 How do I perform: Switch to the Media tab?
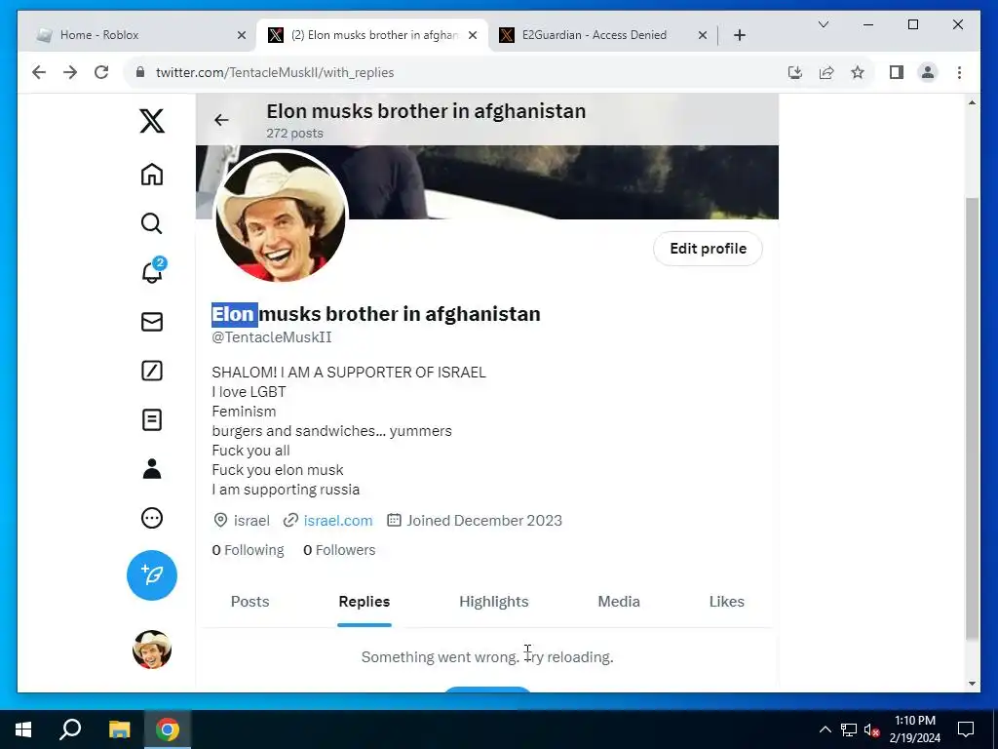coord(619,601)
